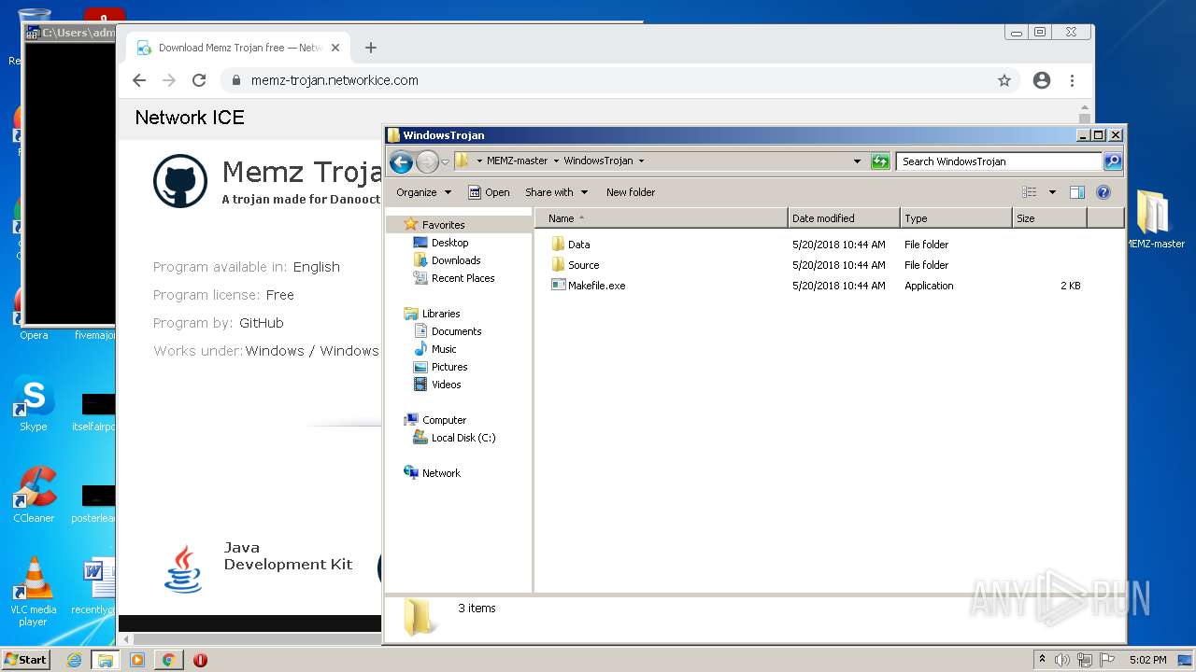Screen dimensions: 1196x672
Task: Click the green refresh icon in Explorer
Action: coord(880,161)
